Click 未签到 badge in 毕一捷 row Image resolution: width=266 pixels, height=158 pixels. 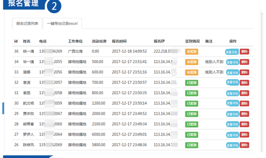click(191, 62)
